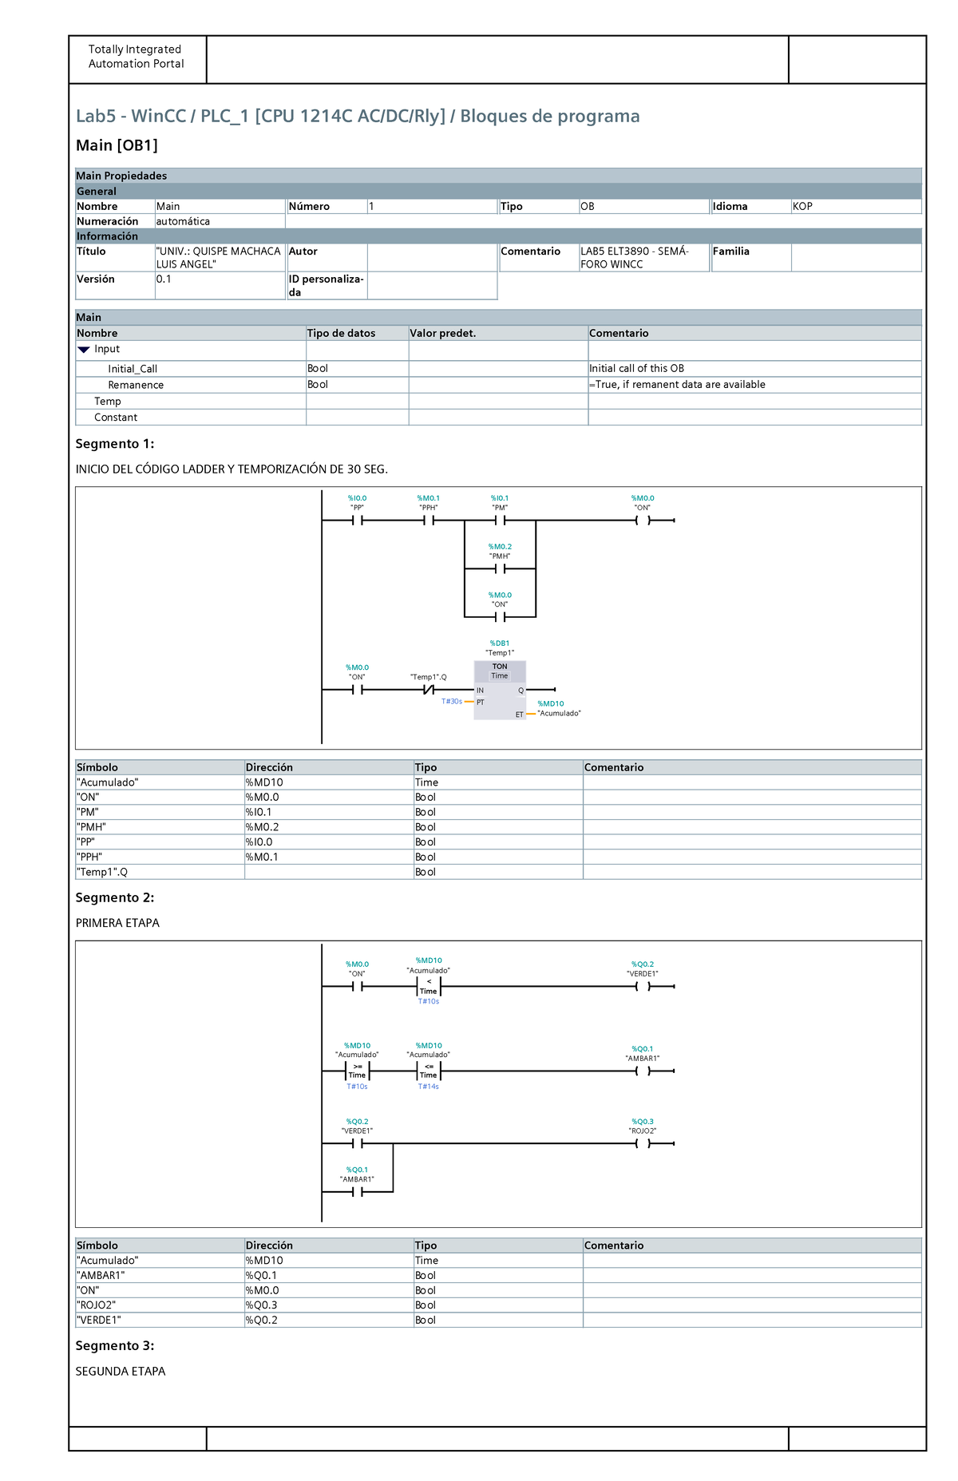Image resolution: width=958 pixels, height=1481 pixels.
Task: Select the ON contact in Segmento 2
Action: [x=357, y=987]
